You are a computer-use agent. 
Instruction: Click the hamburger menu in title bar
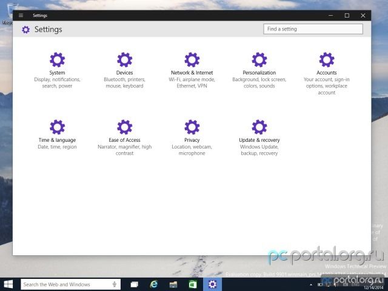click(x=21, y=15)
